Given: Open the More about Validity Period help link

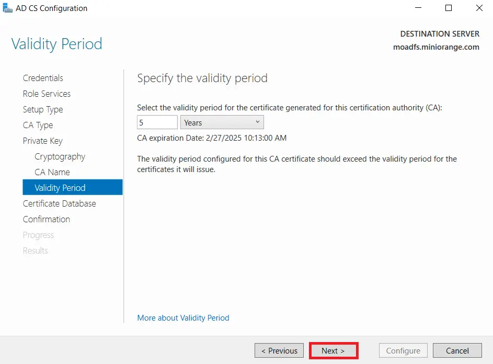Looking at the screenshot, I should tap(183, 317).
